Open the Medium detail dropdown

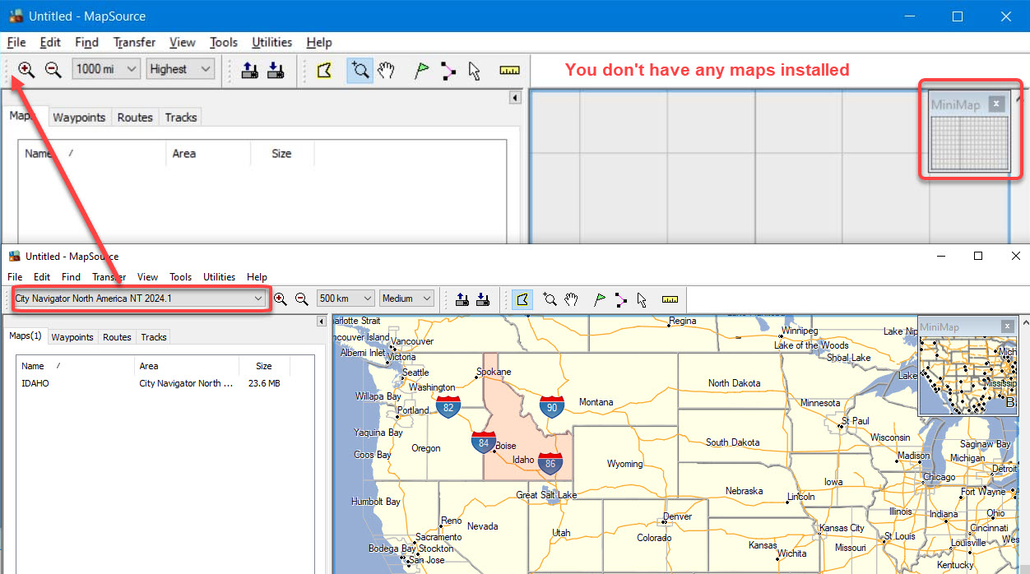406,299
